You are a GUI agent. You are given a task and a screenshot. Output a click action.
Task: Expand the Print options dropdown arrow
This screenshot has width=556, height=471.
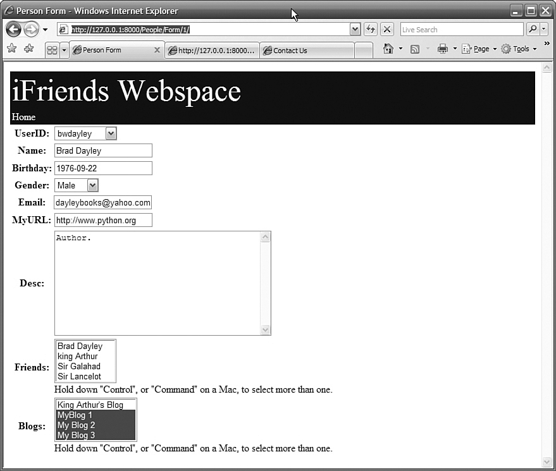pyautogui.click(x=455, y=49)
